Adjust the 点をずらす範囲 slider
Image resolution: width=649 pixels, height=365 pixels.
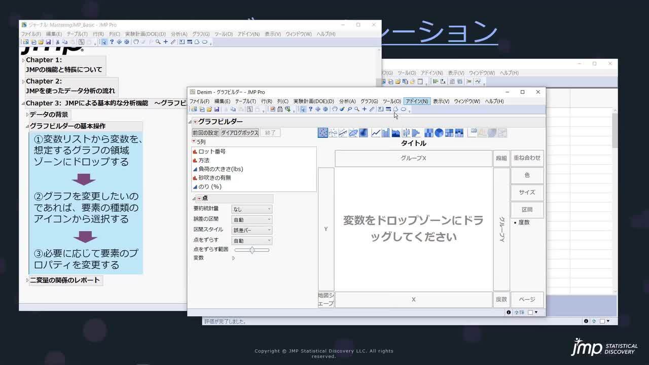pos(252,250)
